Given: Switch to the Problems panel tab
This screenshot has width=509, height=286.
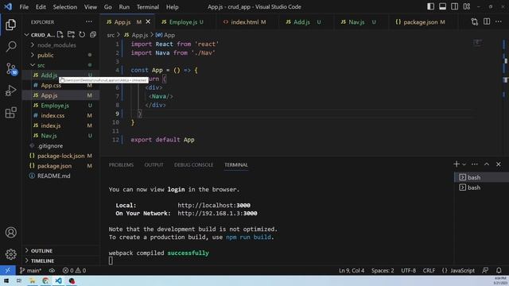Looking at the screenshot, I should point(121,164).
